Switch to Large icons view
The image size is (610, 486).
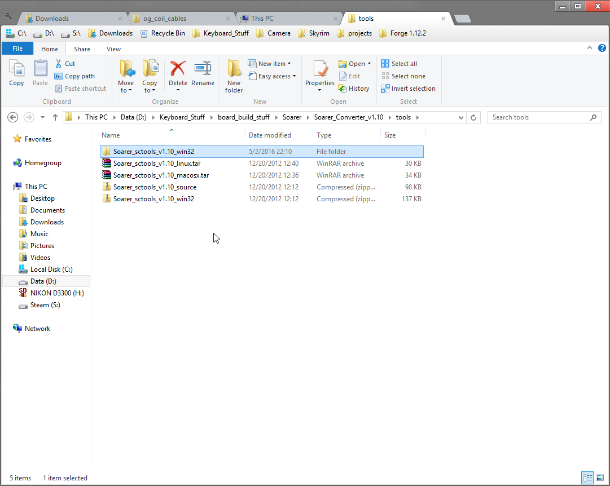600,478
